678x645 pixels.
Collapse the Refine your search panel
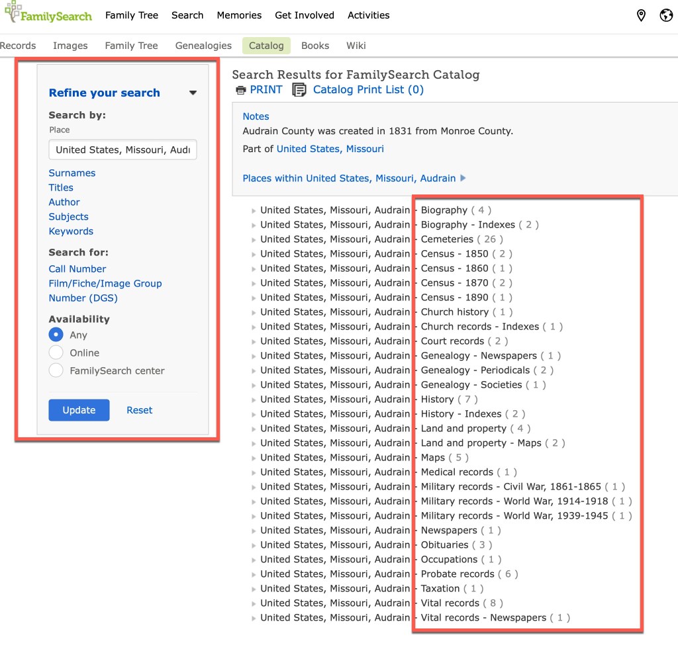tap(193, 93)
